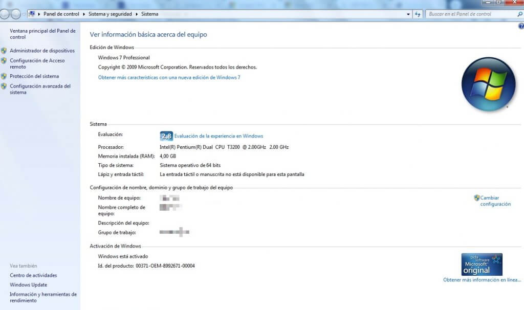524x310 pixels.
Task: Open Evaluación de la experiencia en Windows
Action: [219, 136]
